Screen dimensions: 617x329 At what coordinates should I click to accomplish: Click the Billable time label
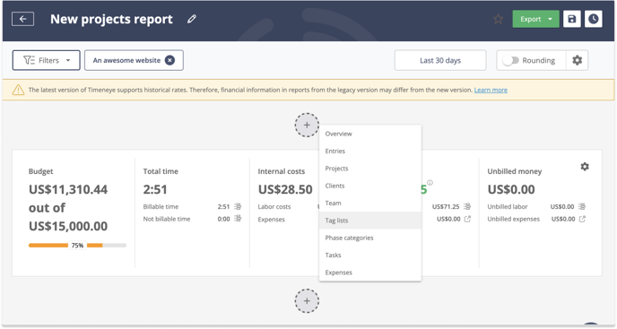pos(161,206)
